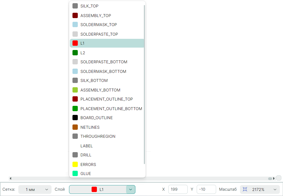Click the X coordinate input field
Screen dimensions: 283x196
[178, 189]
